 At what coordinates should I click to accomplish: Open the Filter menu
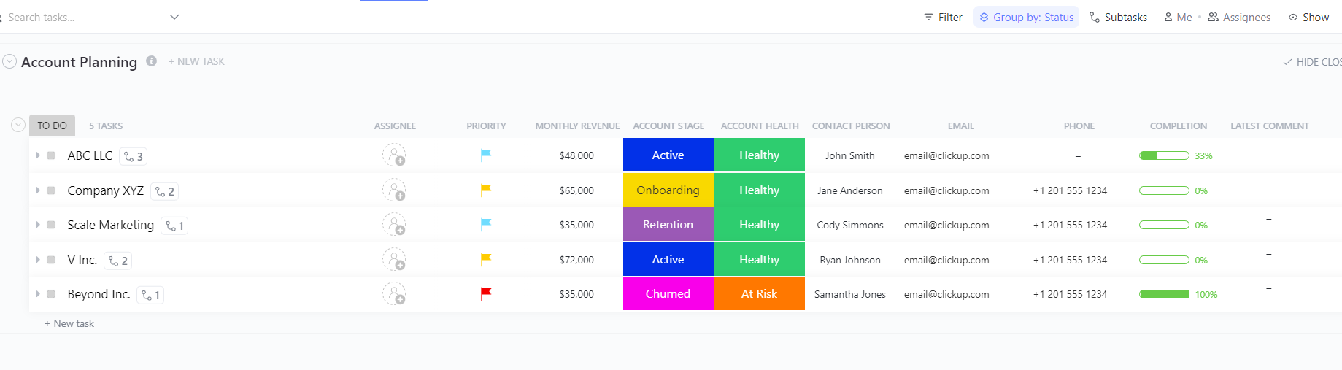tap(943, 17)
